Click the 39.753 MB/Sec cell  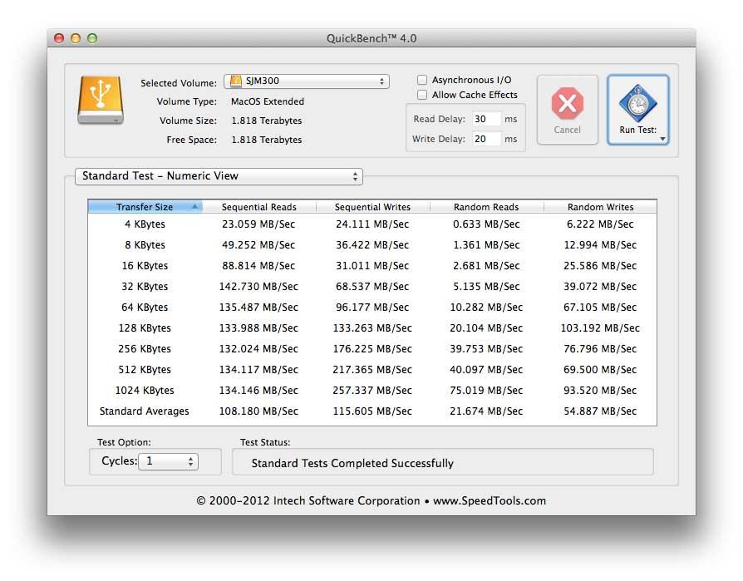(x=486, y=349)
